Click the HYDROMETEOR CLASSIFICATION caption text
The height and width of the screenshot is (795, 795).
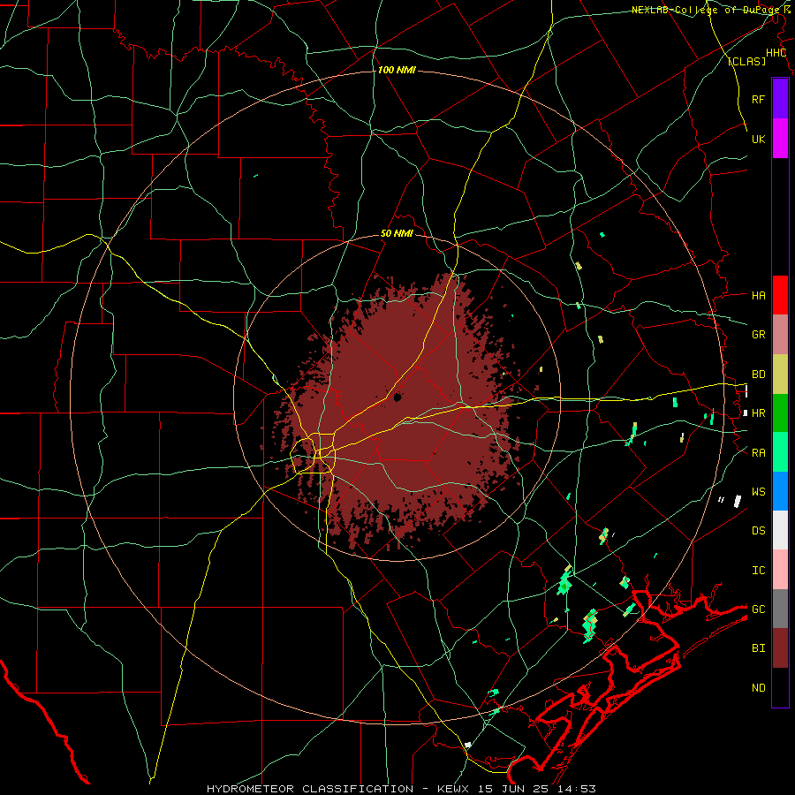[310, 789]
